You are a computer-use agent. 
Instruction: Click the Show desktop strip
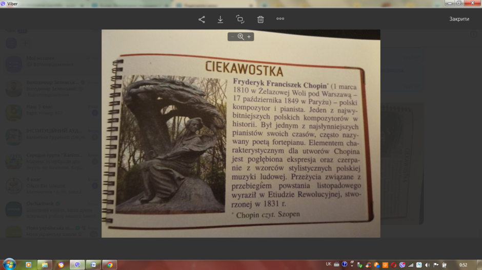pyautogui.click(x=479, y=265)
